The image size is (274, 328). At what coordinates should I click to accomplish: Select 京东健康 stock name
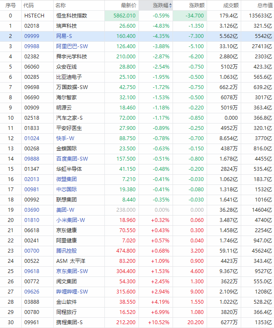[66, 230]
